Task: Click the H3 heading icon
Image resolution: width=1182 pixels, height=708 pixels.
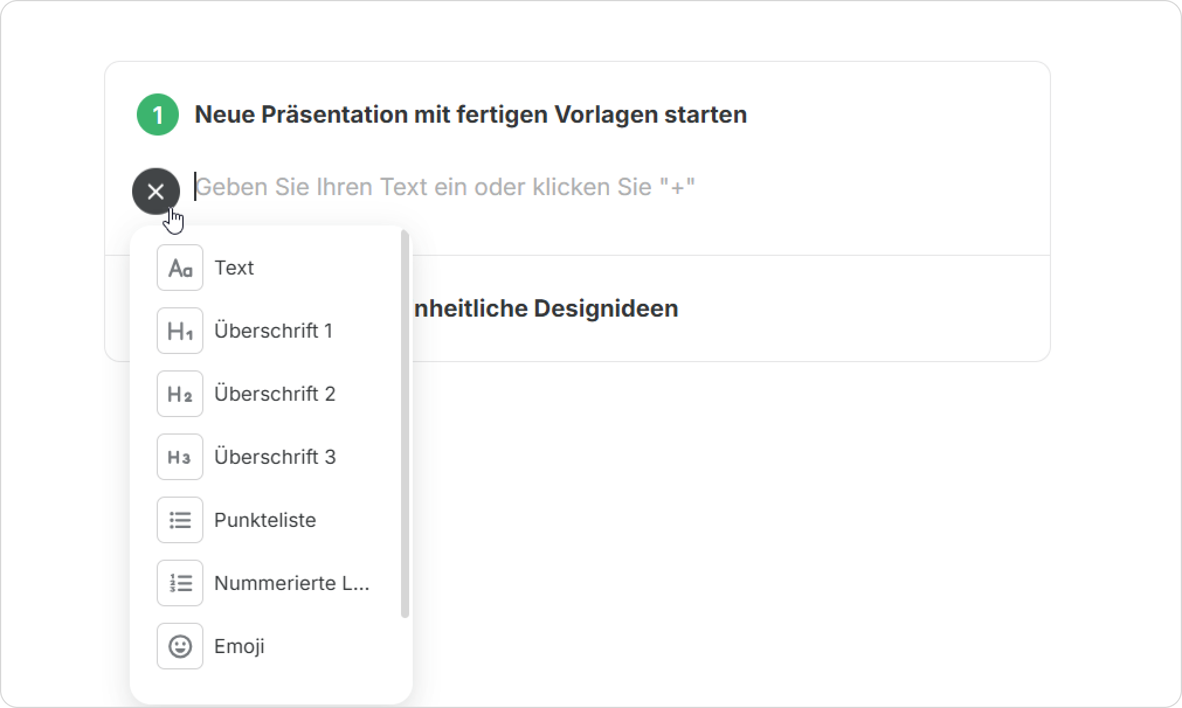Action: 180,457
